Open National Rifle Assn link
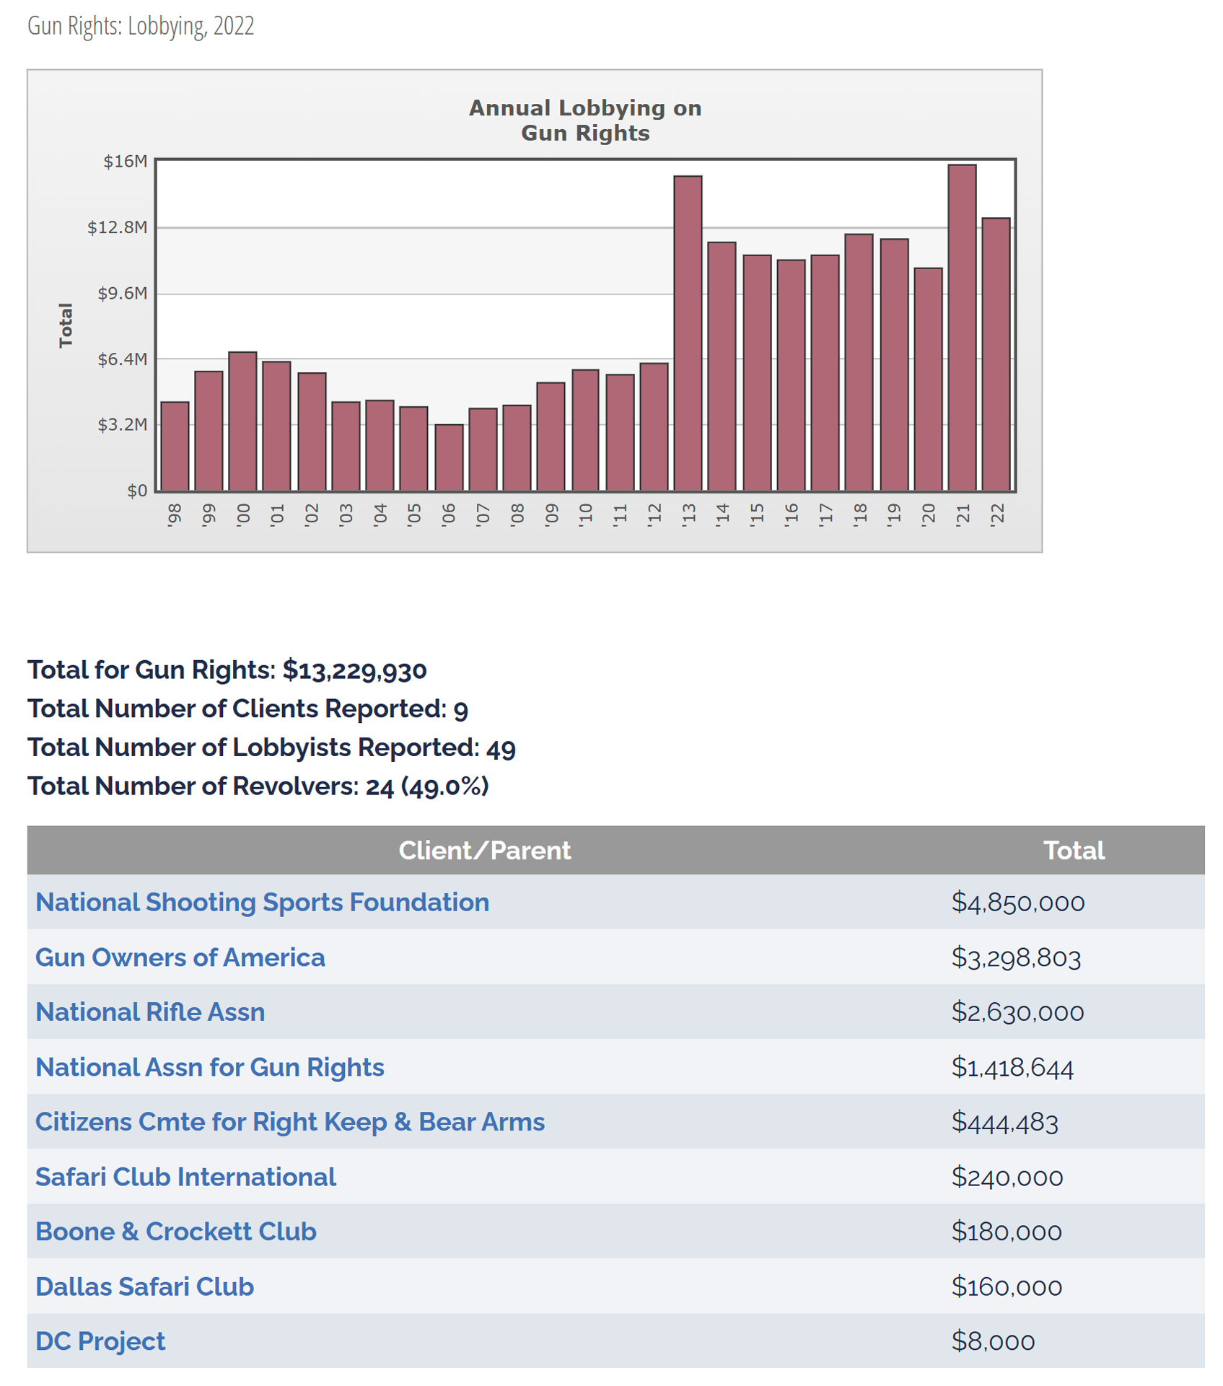The width and height of the screenshot is (1223, 1386). click(x=150, y=1012)
